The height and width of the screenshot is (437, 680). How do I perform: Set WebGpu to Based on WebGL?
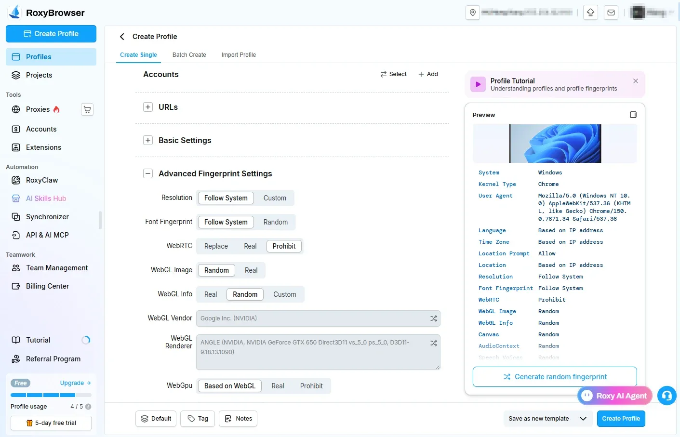click(230, 386)
